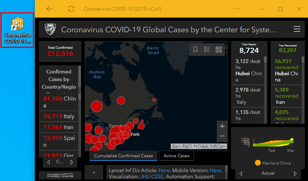Zoom in on the map

click(222, 126)
